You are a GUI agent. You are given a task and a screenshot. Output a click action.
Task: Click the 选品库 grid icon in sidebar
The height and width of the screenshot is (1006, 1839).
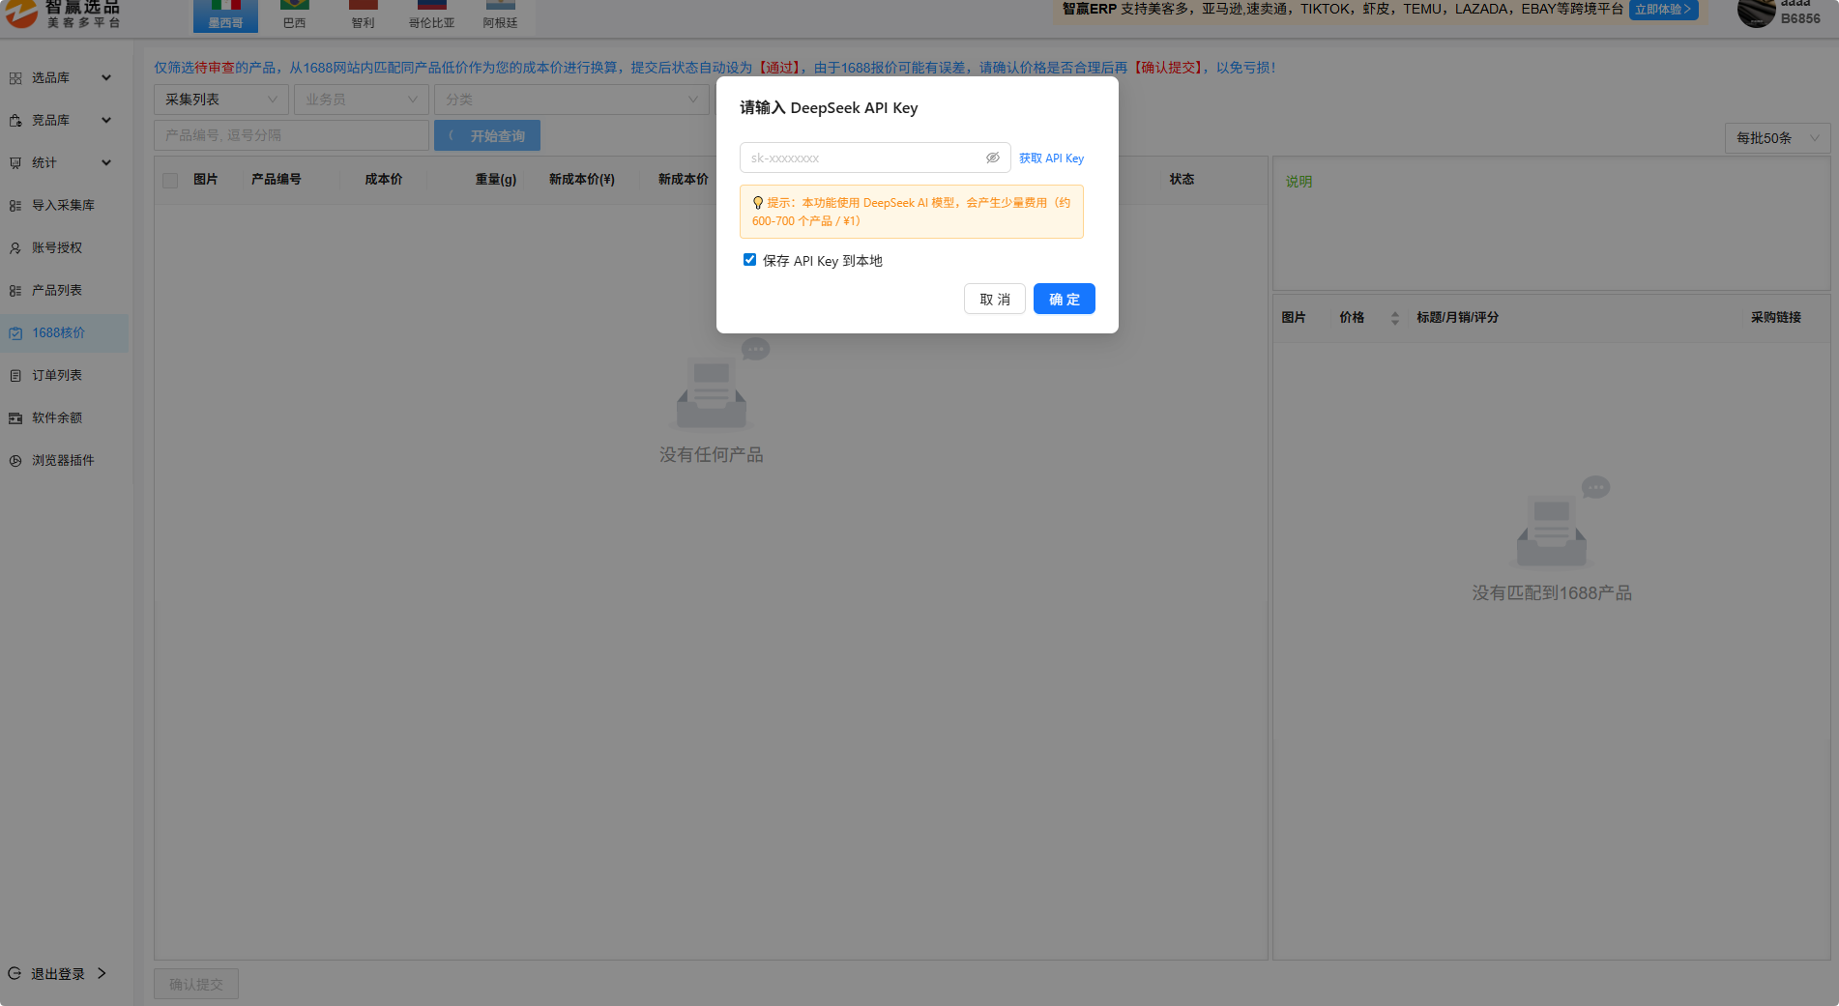(15, 78)
